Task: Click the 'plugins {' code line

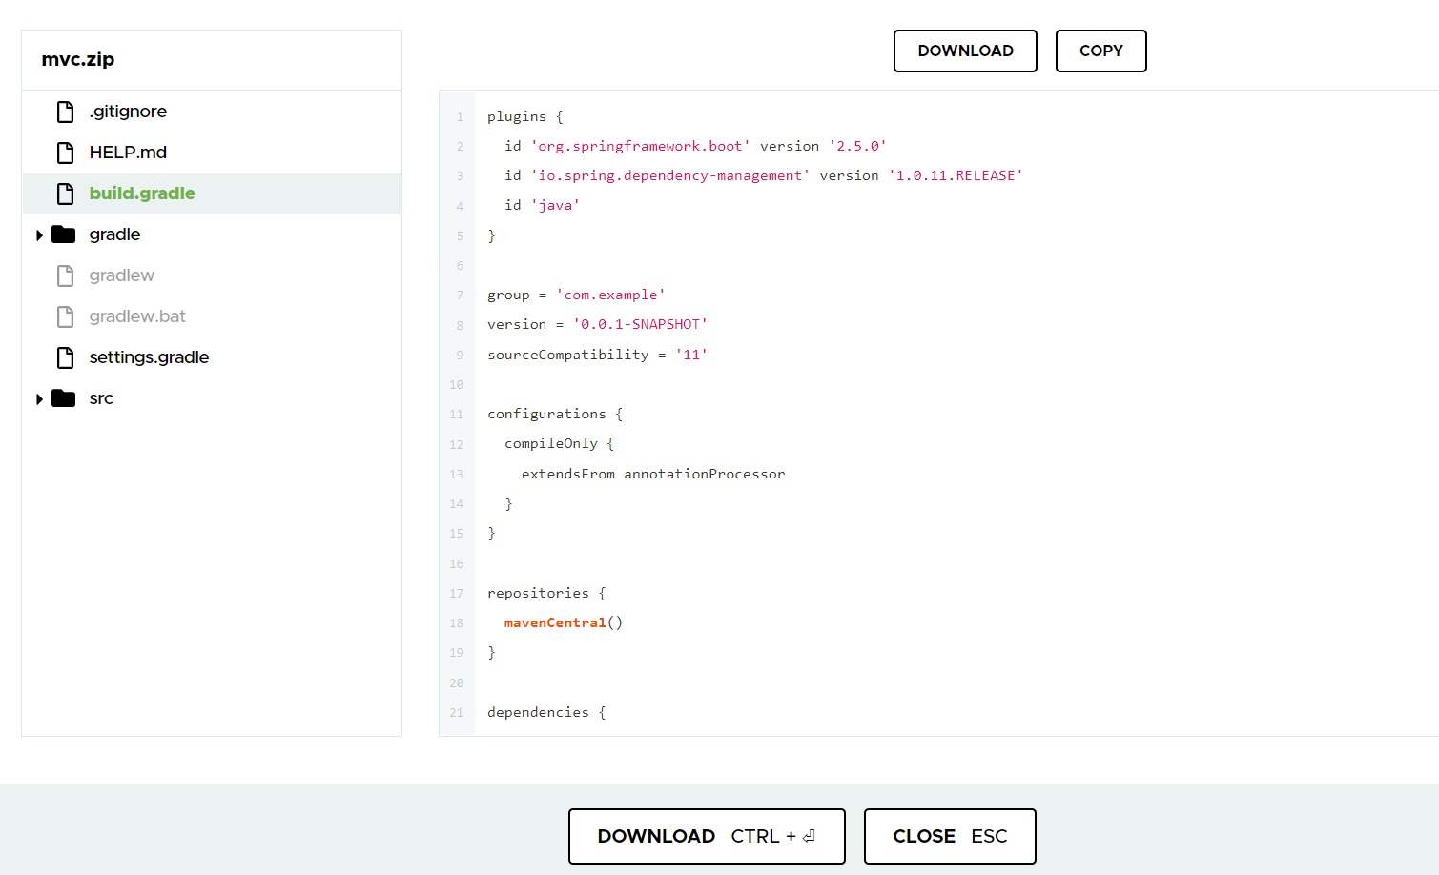Action: [525, 116]
